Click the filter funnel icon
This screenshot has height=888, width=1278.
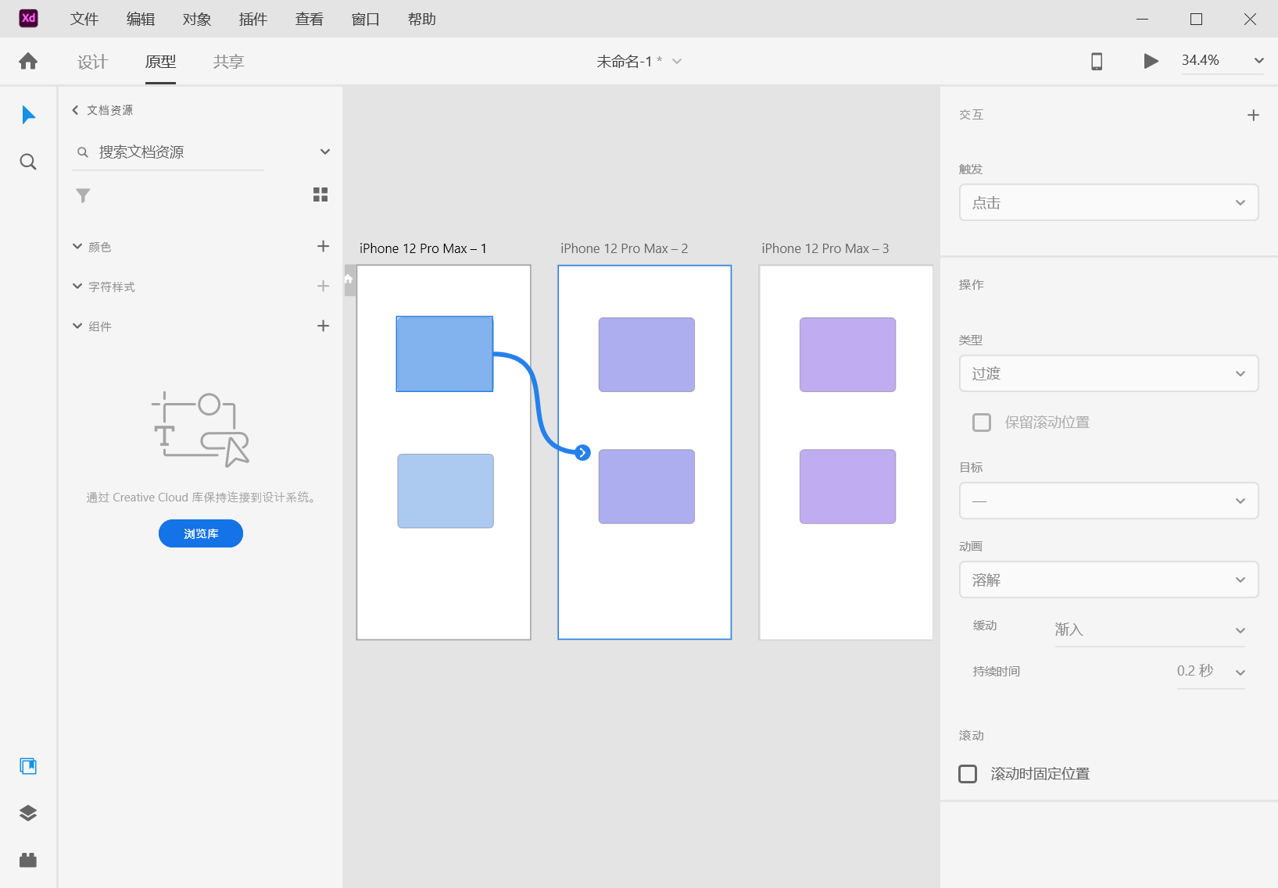83,195
